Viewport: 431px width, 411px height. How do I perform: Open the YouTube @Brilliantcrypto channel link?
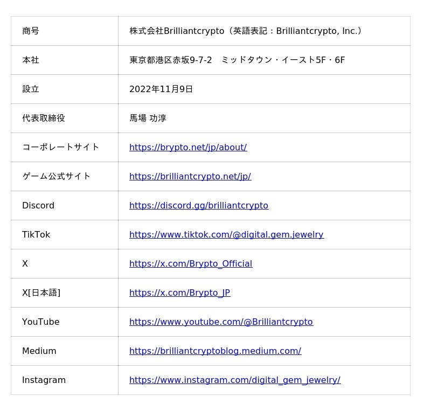click(221, 322)
